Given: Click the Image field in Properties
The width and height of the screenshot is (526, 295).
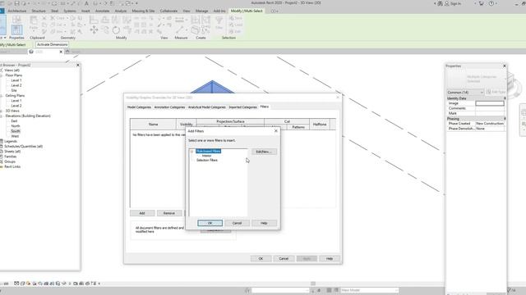Looking at the screenshot, I should click(490, 103).
